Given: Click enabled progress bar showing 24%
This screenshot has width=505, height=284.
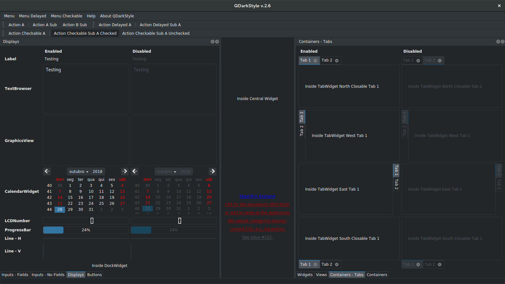Looking at the screenshot, I should point(86,230).
